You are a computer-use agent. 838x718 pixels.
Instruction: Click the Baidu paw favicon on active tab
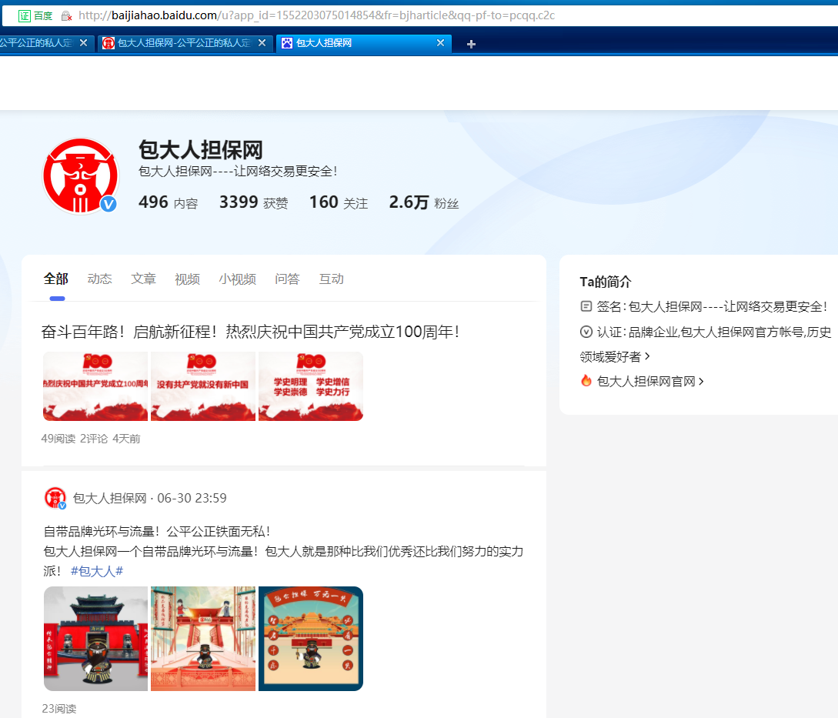point(287,43)
